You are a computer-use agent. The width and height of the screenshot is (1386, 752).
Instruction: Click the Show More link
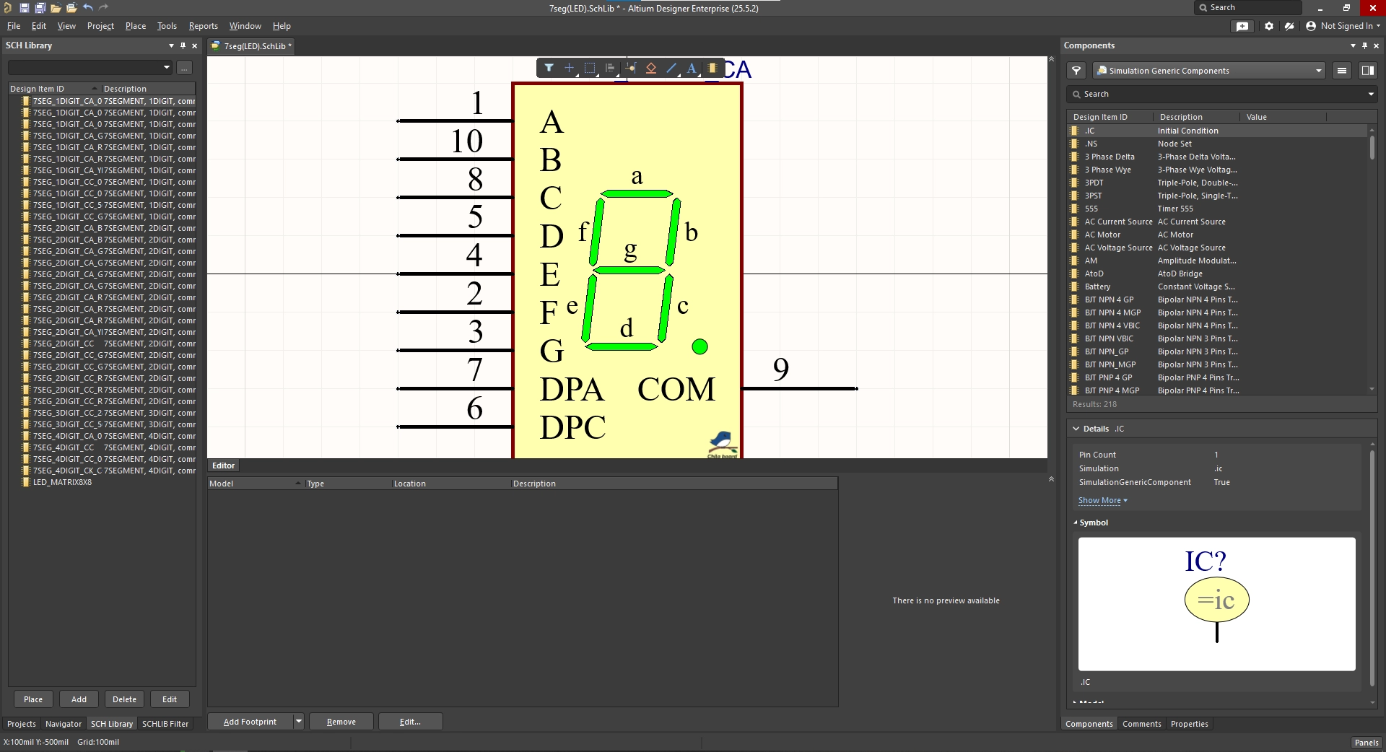pos(1099,500)
